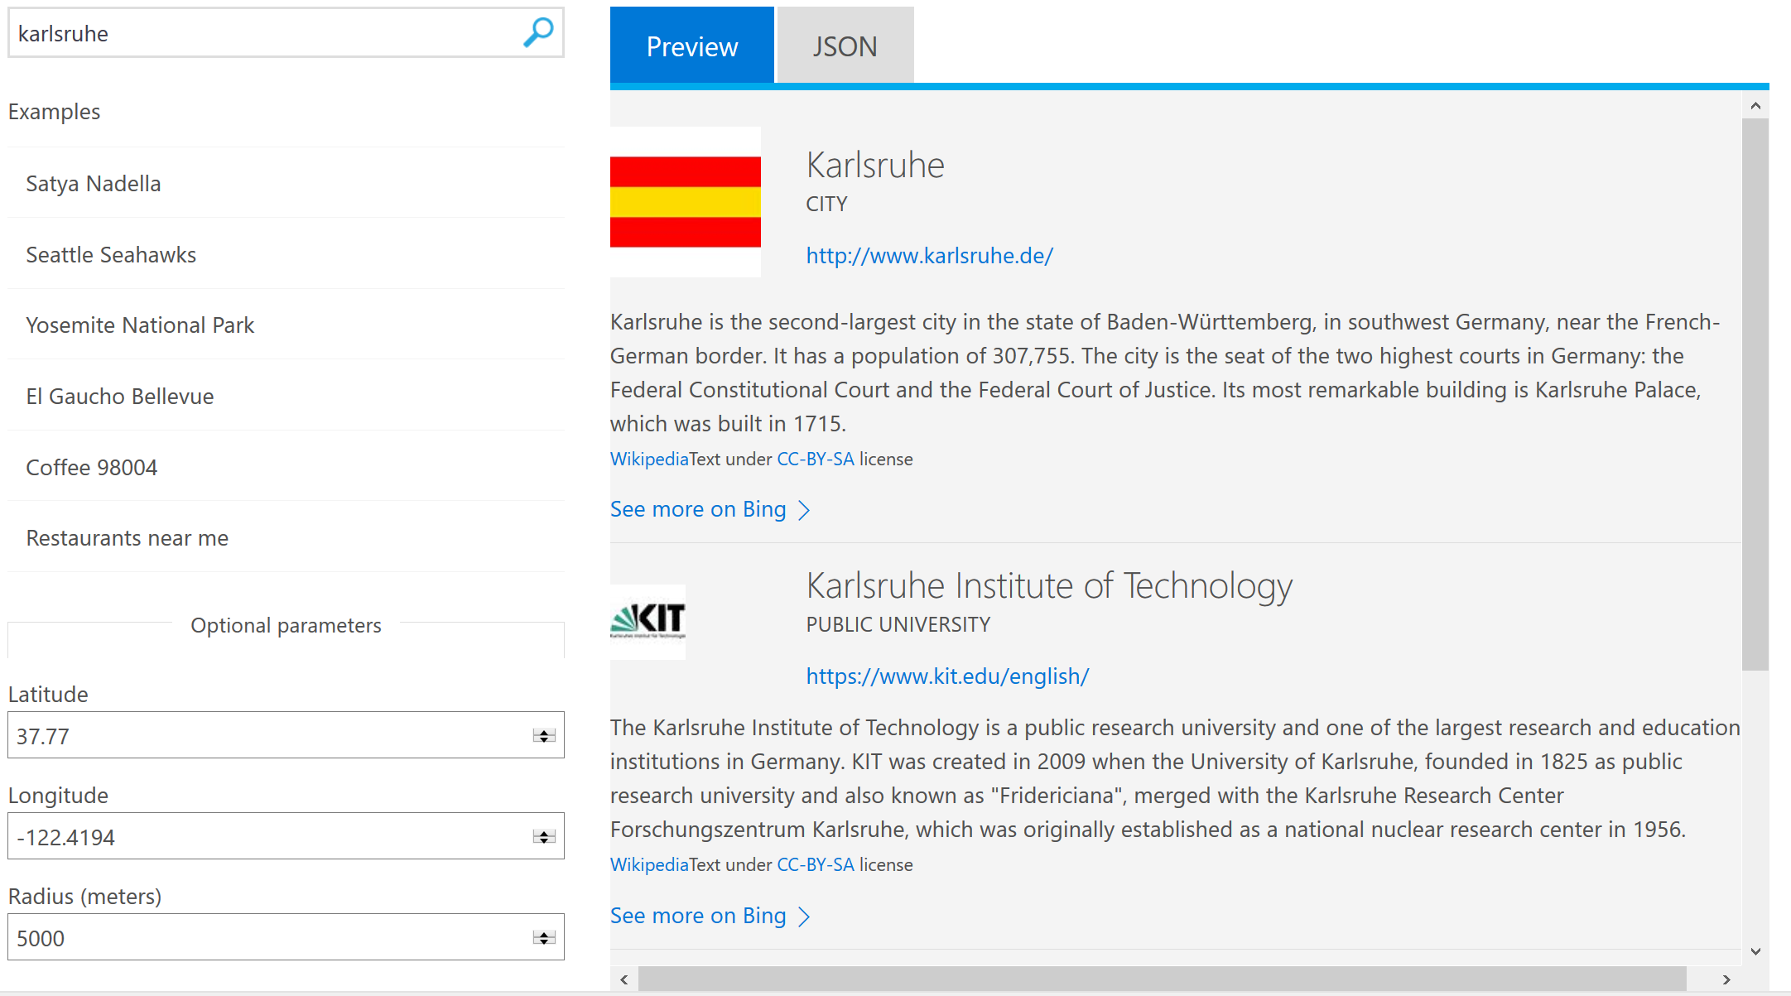
Task: Click the chevron next to first 'See more on Bing'
Action: [x=804, y=510]
